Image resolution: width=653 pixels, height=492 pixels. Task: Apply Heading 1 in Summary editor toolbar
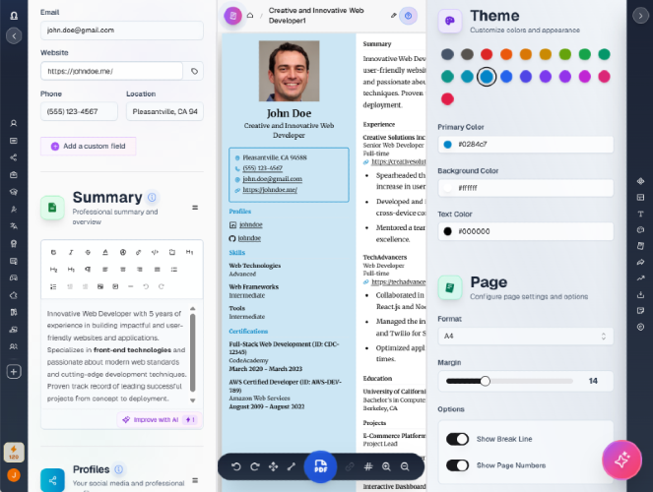189,252
